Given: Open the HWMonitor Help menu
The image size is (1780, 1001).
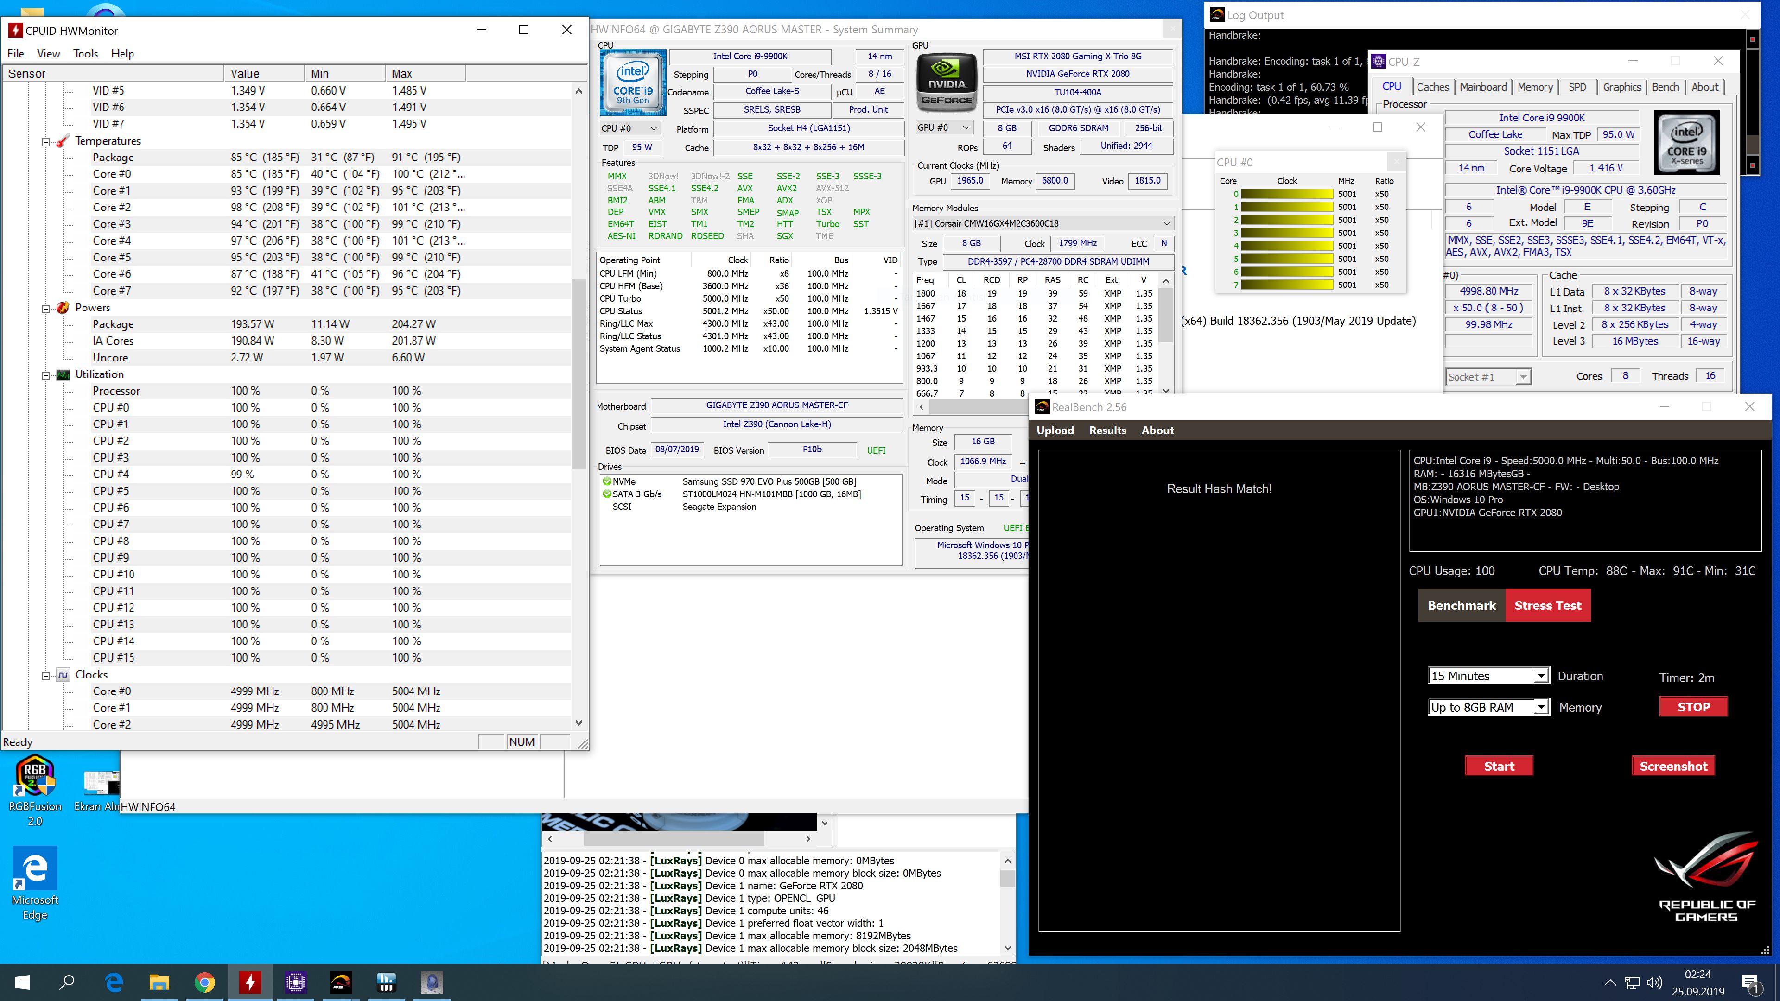Looking at the screenshot, I should pyautogui.click(x=122, y=53).
